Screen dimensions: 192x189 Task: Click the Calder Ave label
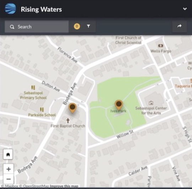[x=138, y=171]
